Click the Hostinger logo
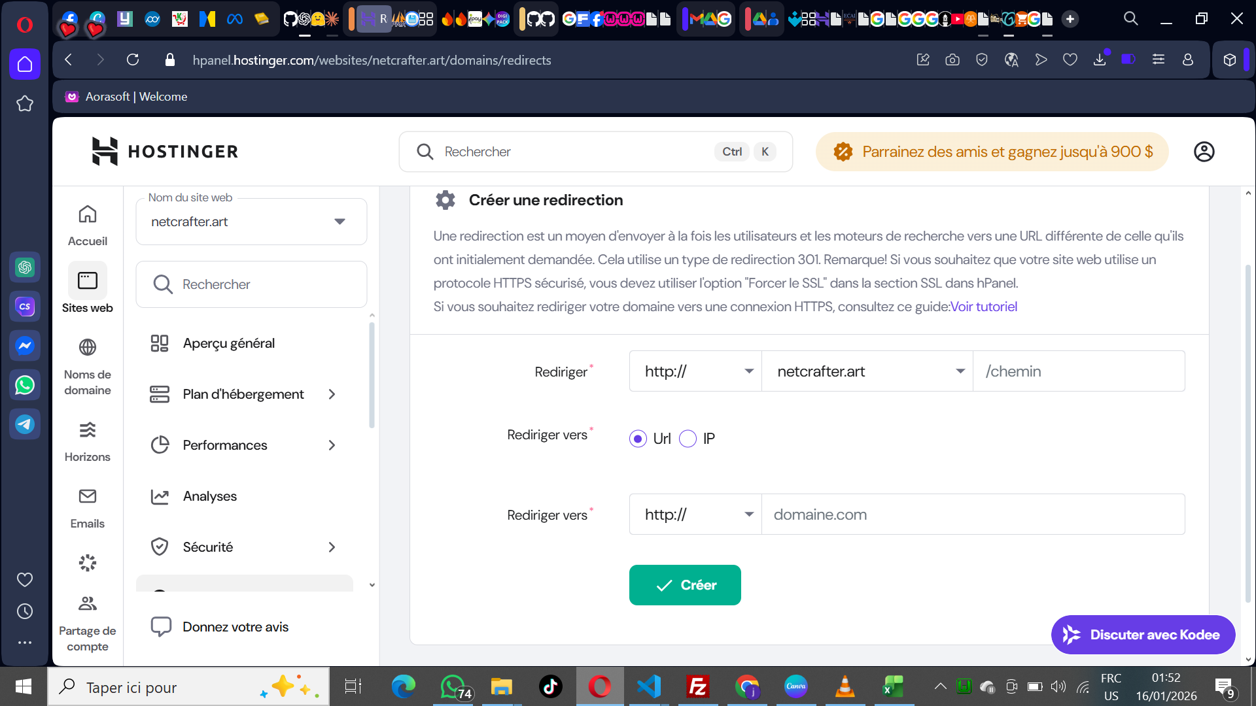 [x=165, y=152]
